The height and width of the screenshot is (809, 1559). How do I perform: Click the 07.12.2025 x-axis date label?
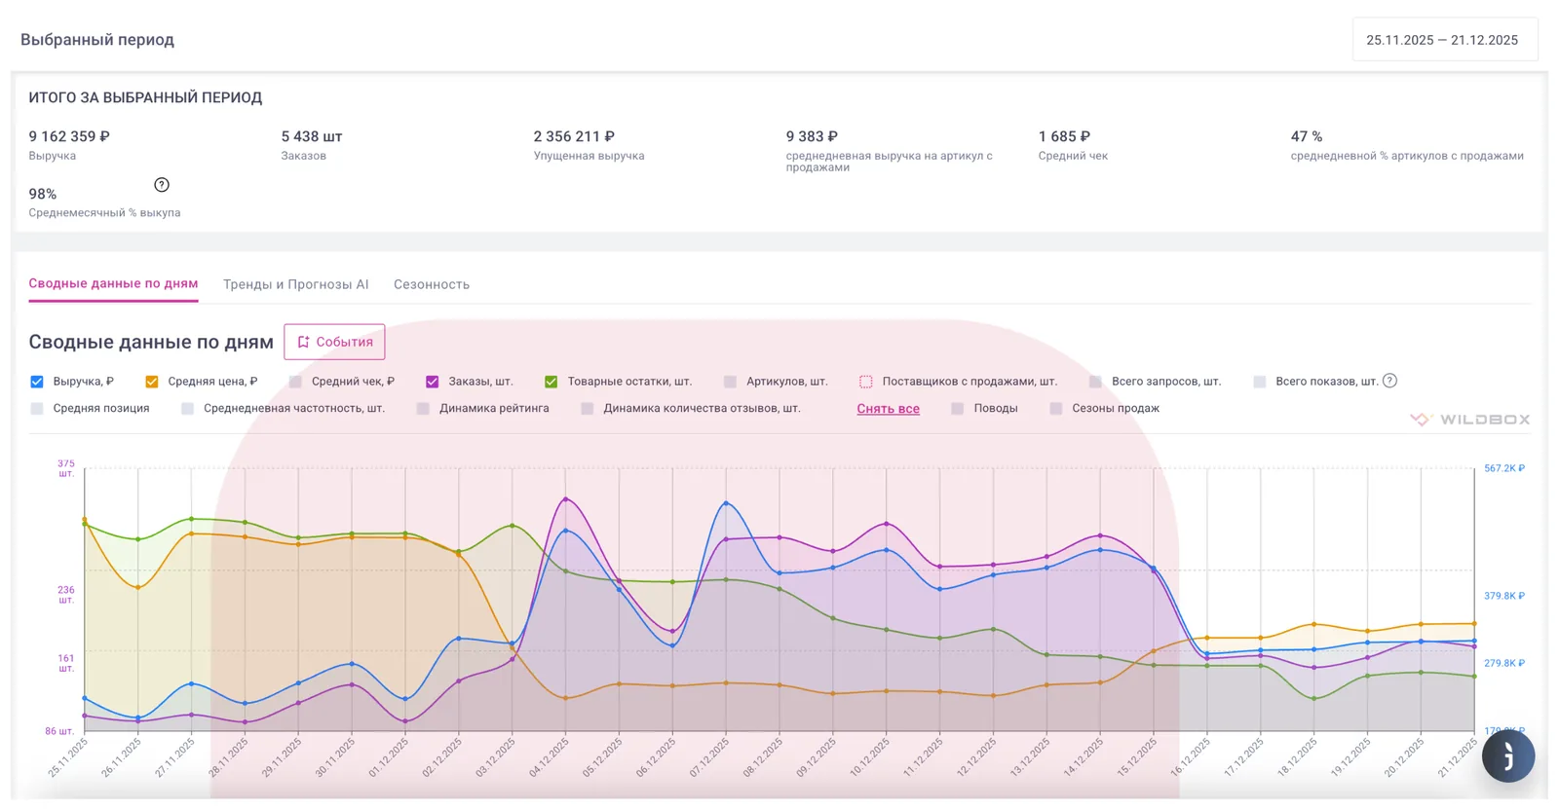709,757
